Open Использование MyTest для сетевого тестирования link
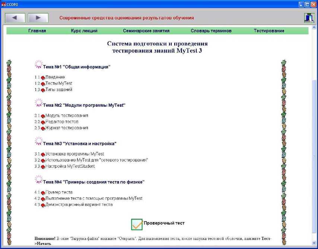This screenshot has height=249, width=318. (97, 160)
